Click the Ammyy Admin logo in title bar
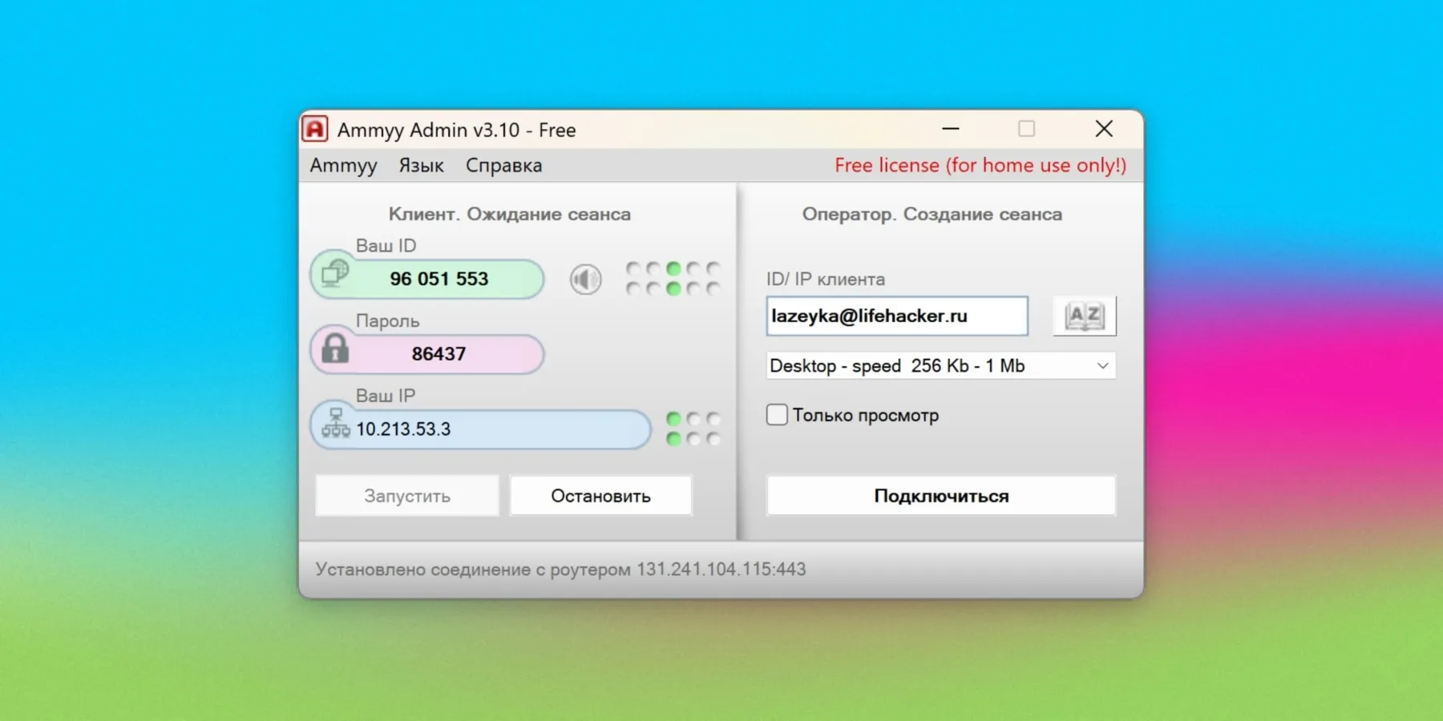The height and width of the screenshot is (721, 1443). [315, 129]
